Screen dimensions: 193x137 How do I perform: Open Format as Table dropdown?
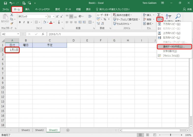[x=126, y=20]
